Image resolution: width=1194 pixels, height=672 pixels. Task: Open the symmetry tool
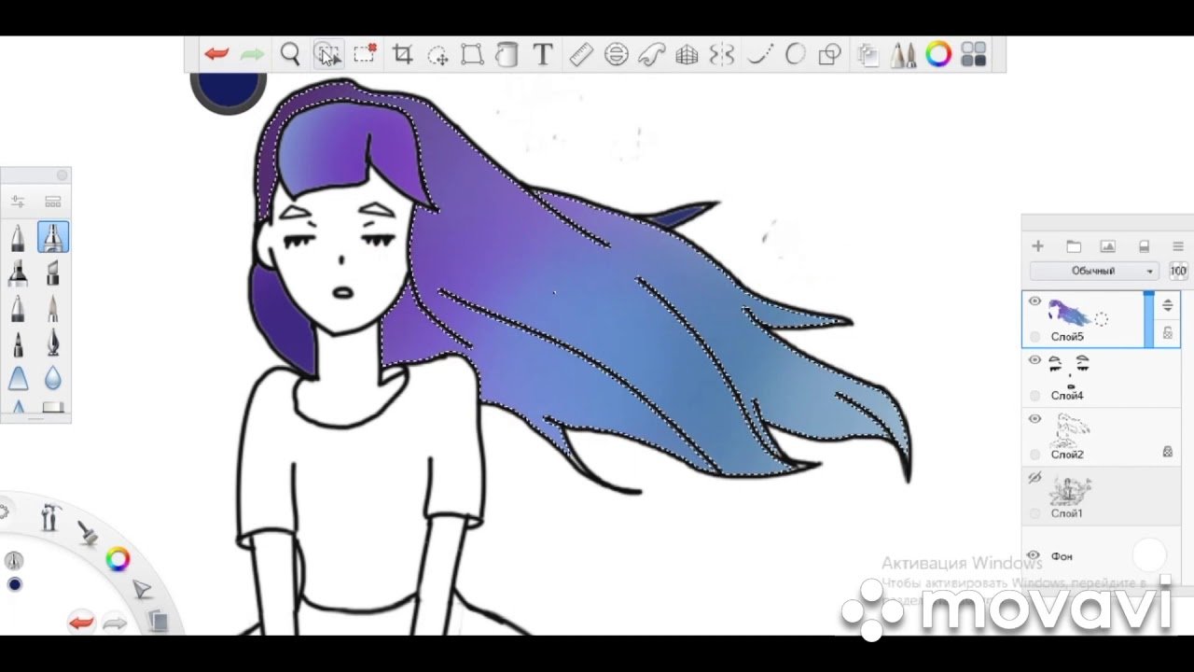coord(722,54)
